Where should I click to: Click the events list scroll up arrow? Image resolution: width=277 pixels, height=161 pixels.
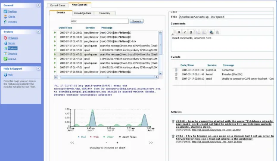point(160,32)
